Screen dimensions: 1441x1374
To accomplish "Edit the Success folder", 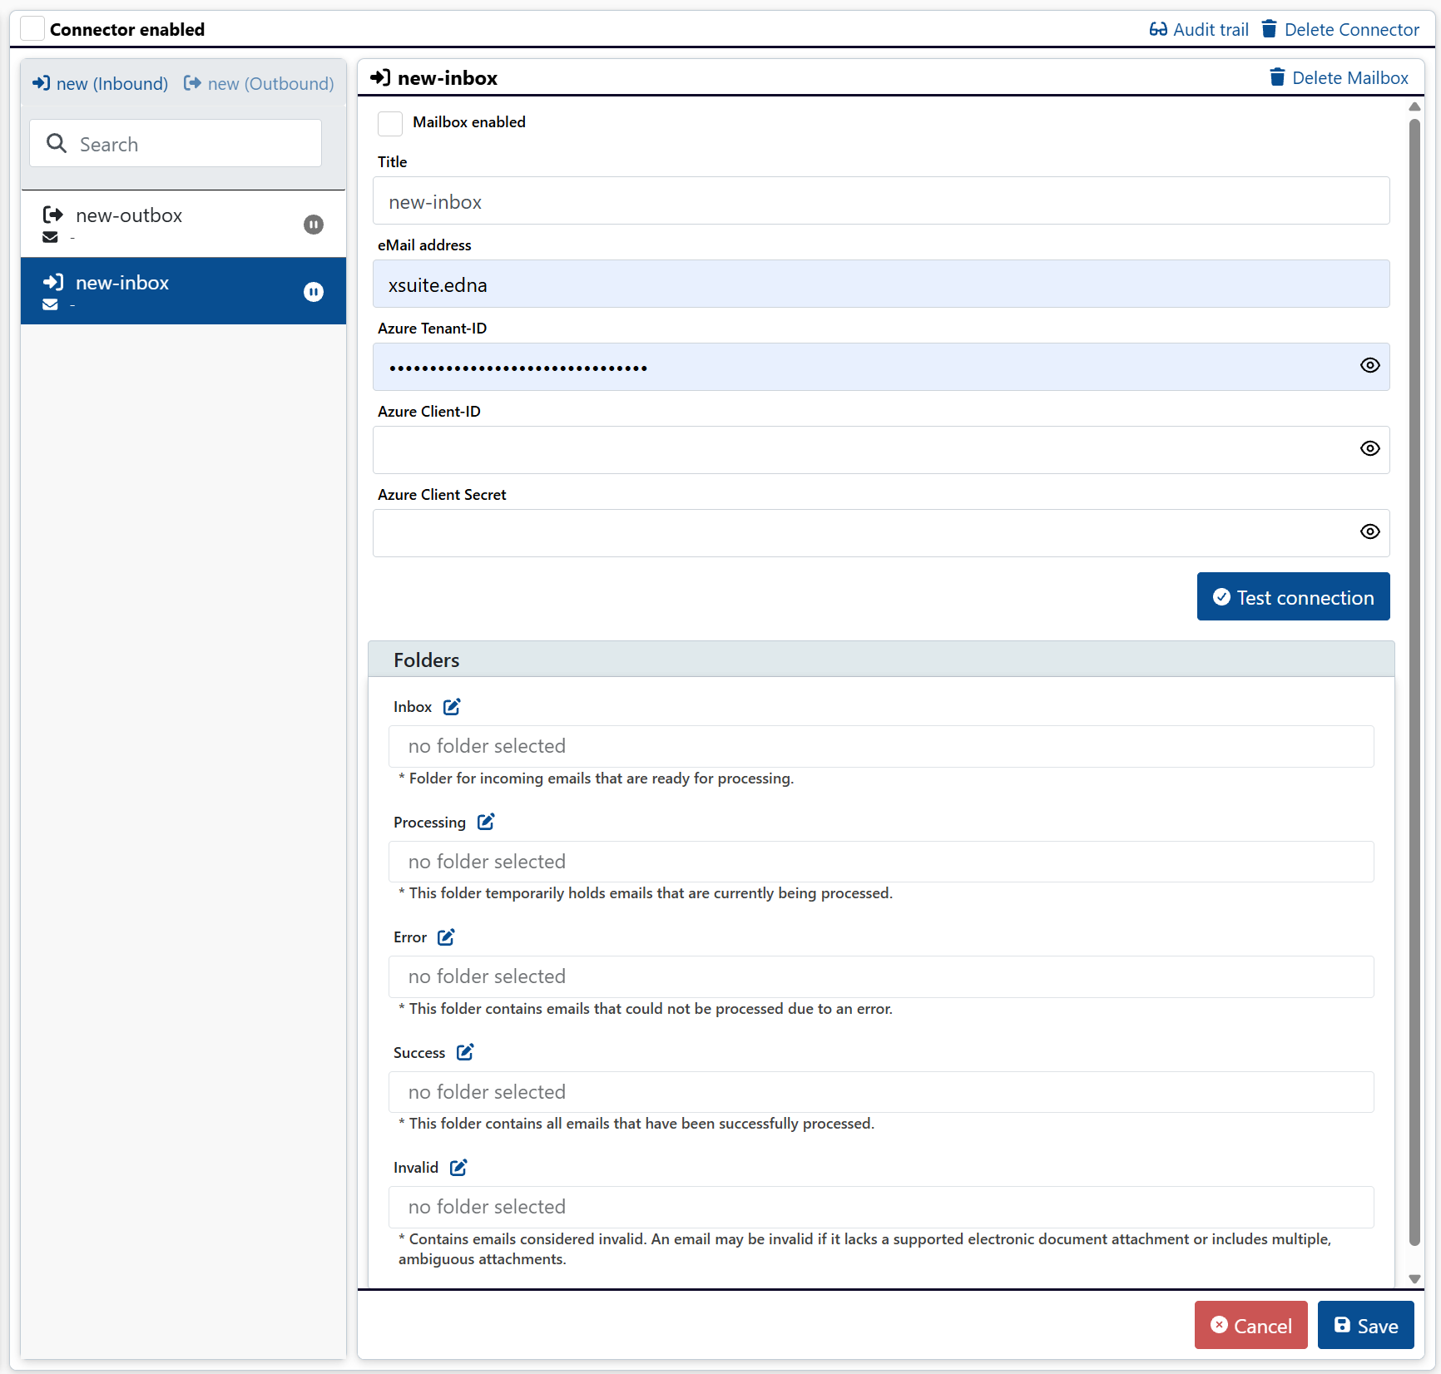I will tap(464, 1052).
